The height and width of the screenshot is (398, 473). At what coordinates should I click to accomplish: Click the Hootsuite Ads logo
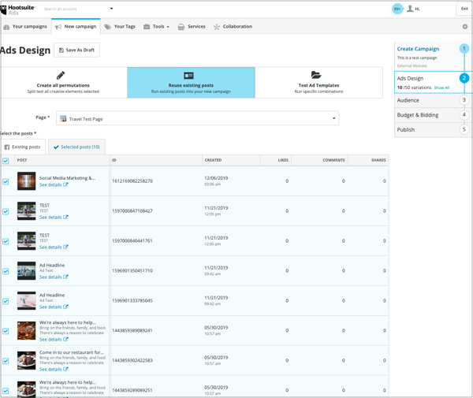[x=18, y=9]
